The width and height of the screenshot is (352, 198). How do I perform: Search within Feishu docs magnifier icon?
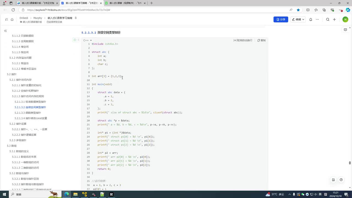[x=328, y=20]
